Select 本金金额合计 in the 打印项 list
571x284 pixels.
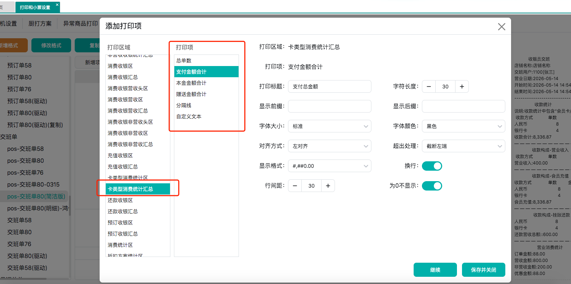tap(206, 83)
